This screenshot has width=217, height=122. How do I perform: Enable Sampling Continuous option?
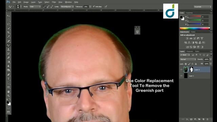[x=44, y=6]
